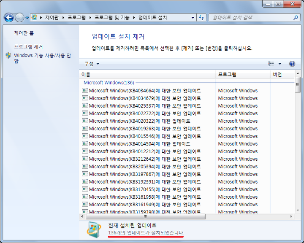Click the icon of the KB3192391 update
Screen dimensions: 304x243
tap(85, 181)
